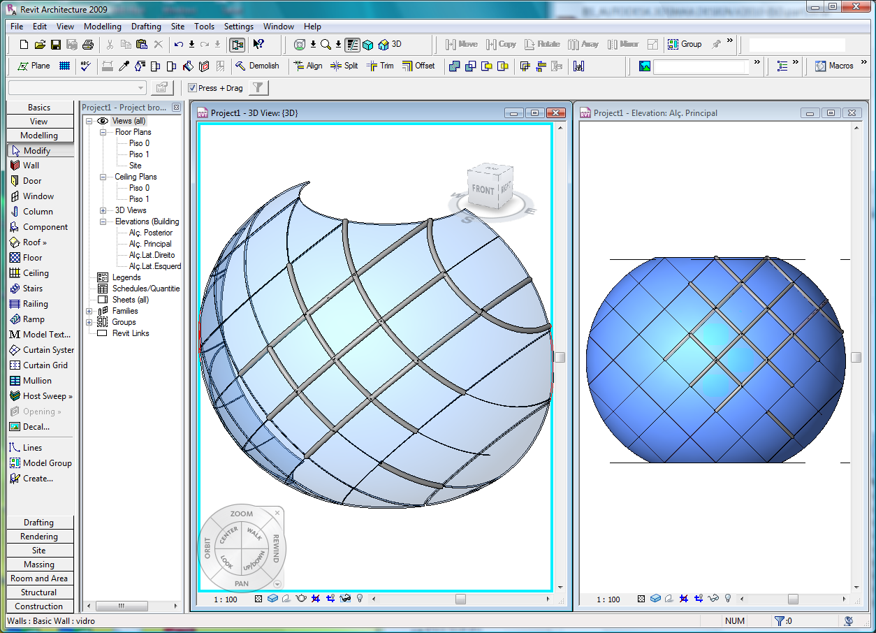The height and width of the screenshot is (633, 876).
Task: Click the Split tool in the toolbar
Action: click(x=344, y=66)
